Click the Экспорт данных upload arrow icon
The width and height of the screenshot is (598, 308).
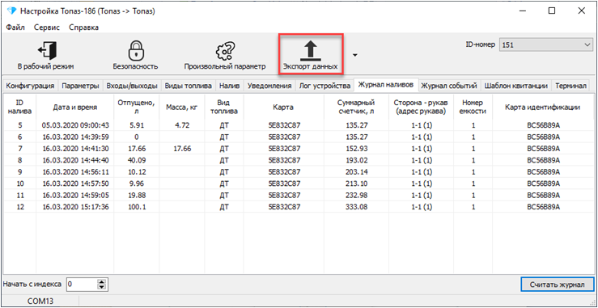tap(311, 51)
